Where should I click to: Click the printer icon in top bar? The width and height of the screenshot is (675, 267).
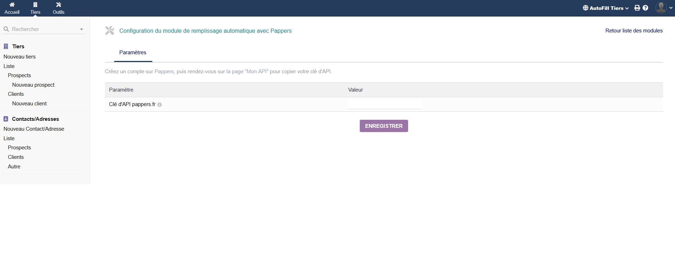(x=637, y=8)
